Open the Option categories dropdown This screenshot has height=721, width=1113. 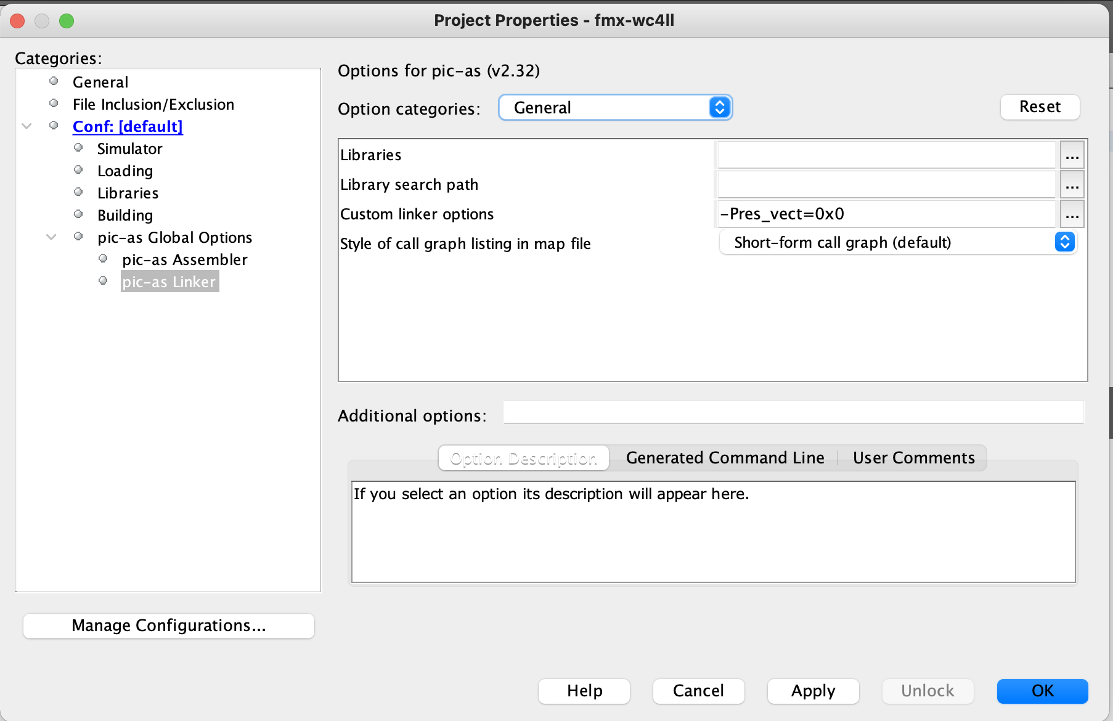[614, 108]
